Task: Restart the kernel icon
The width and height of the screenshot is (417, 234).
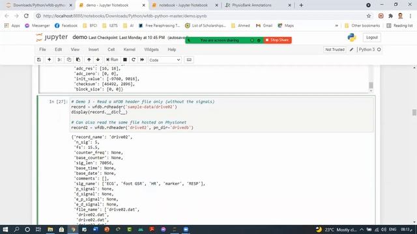Action: coord(134,60)
